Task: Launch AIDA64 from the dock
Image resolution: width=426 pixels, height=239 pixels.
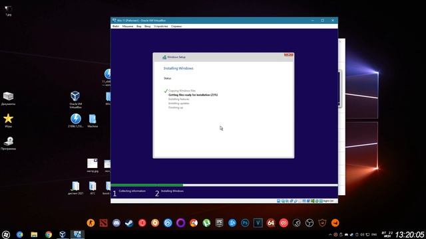Action: point(271,223)
